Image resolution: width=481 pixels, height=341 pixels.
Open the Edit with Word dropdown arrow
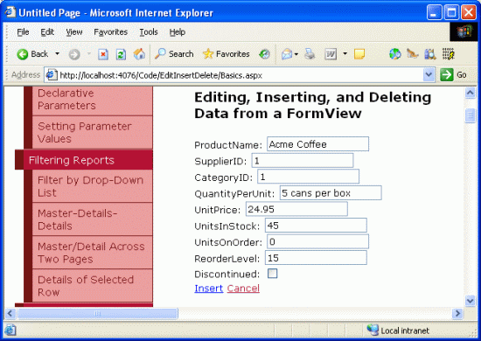(345, 54)
